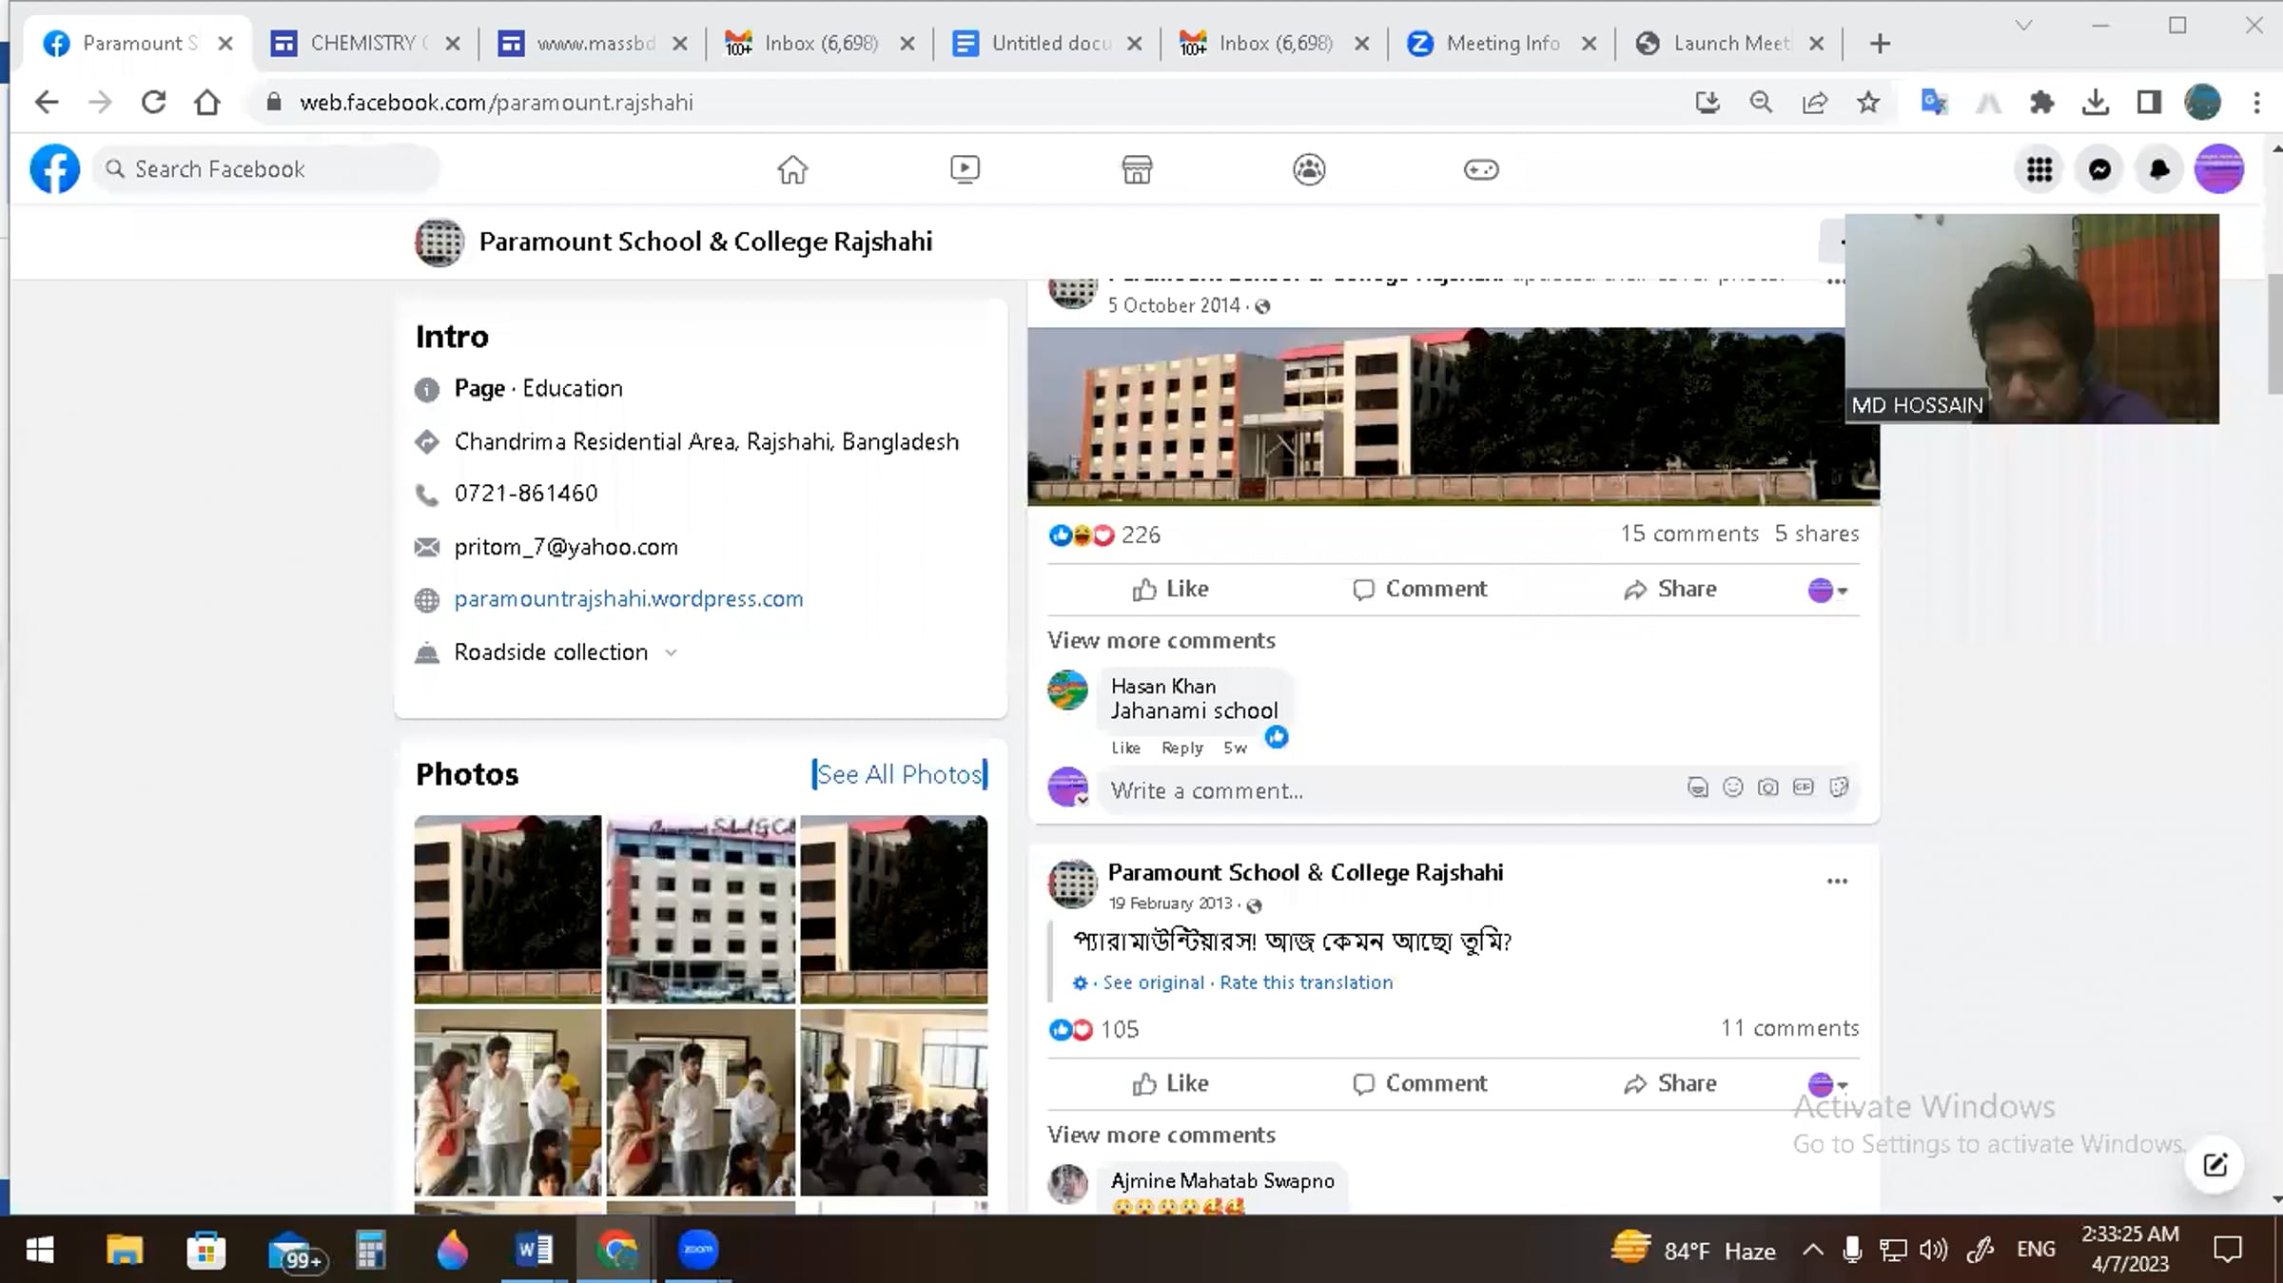2283x1283 pixels.
Task: Like the 5 October 2014 cover photo post
Action: click(1171, 590)
